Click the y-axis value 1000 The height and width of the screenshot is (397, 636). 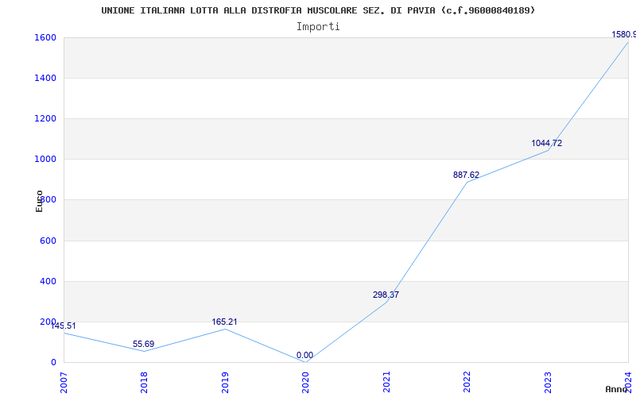(x=45, y=160)
